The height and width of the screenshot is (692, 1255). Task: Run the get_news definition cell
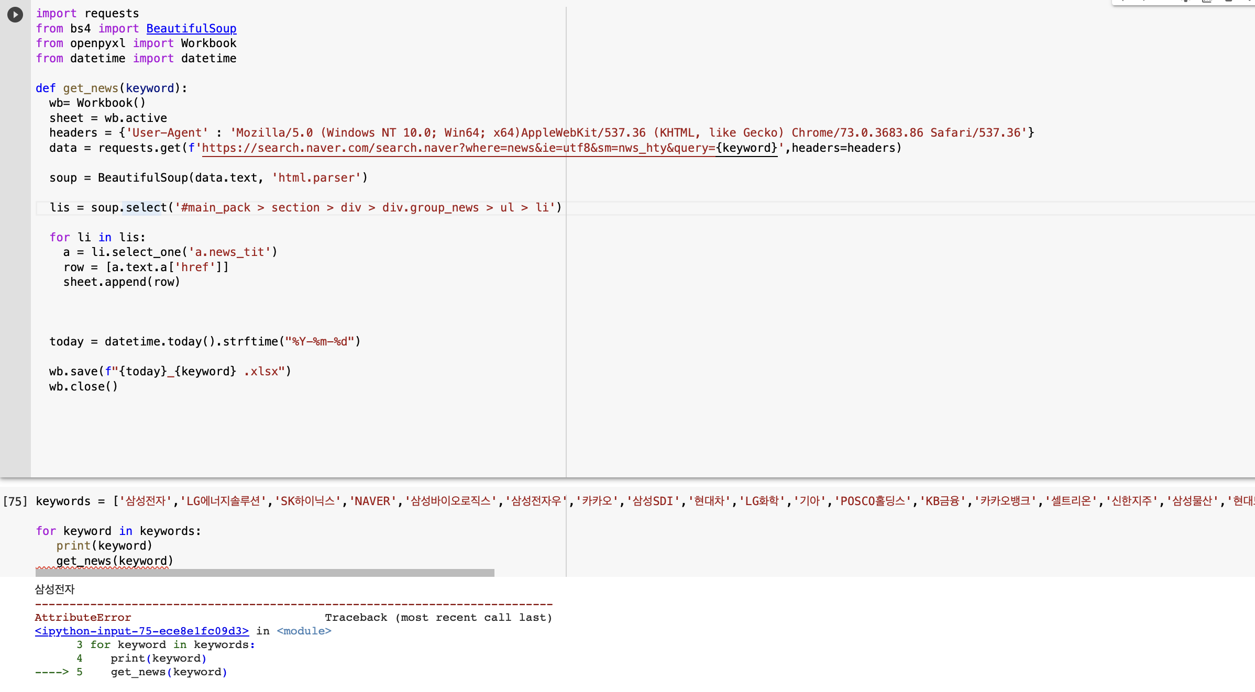[15, 15]
